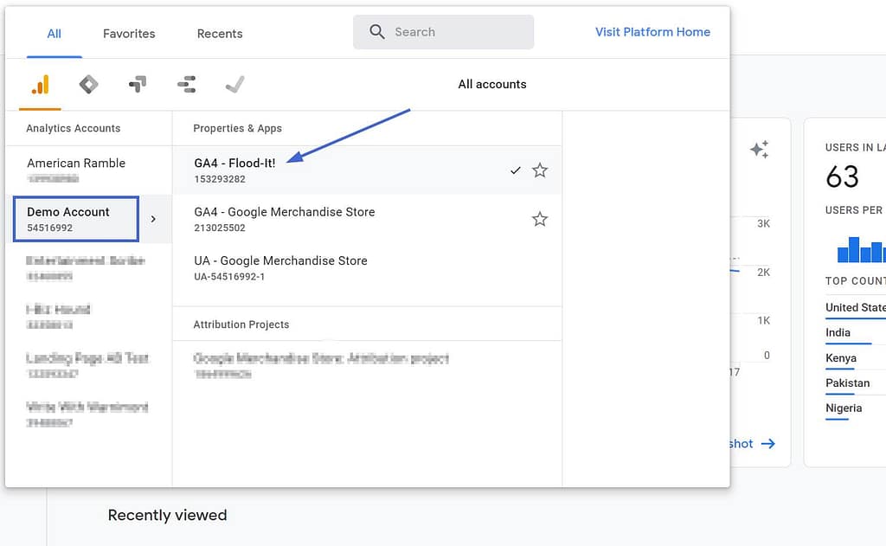886x546 pixels.
Task: Open the connections product icon in switcher
Action: pos(187,84)
